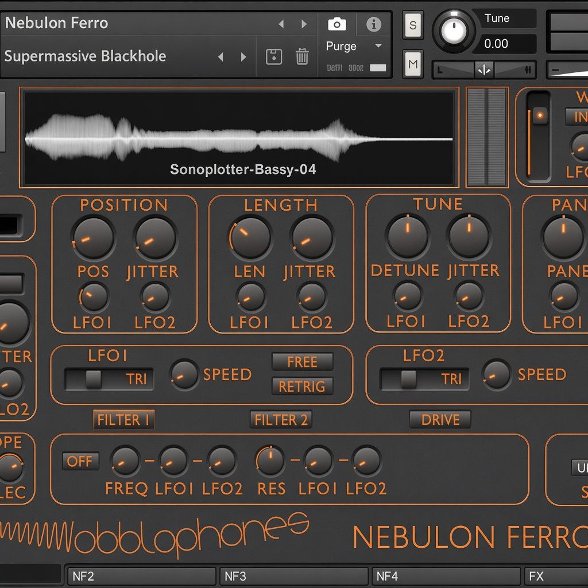Click the LFO2 SPEED knob
588x588 pixels.
click(497, 374)
